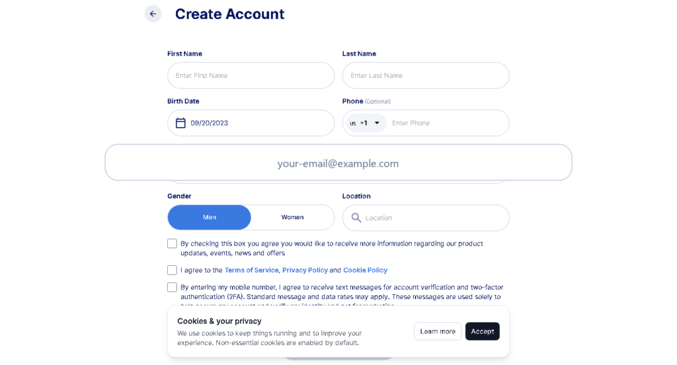This screenshot has width=677, height=365.
Task: Select Men gender option
Action: point(210,217)
